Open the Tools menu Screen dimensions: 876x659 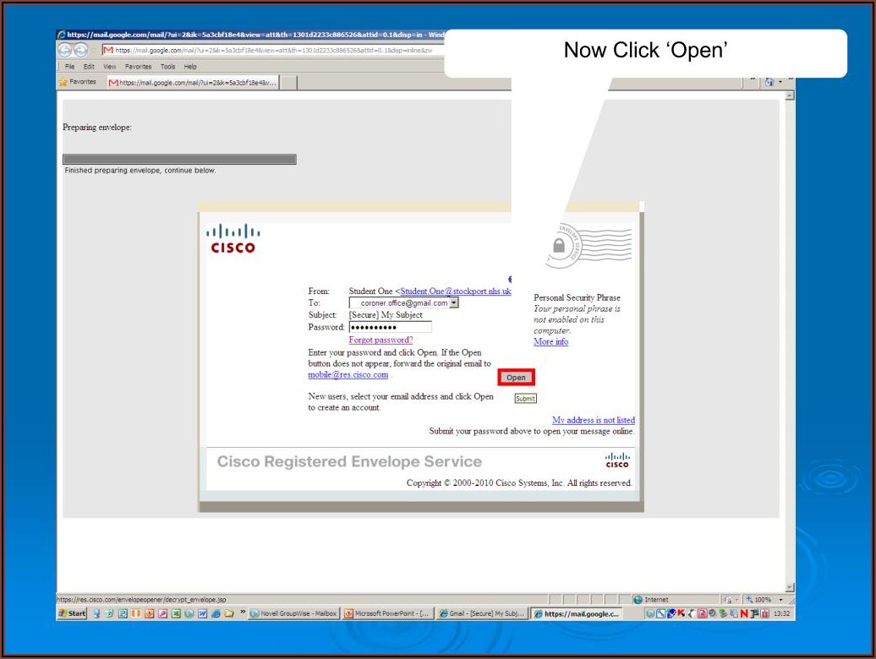click(167, 66)
